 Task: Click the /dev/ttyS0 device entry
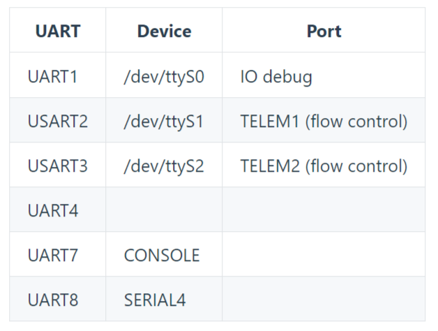[164, 76]
